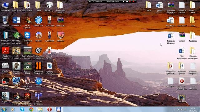
Task: Launch Counter-Strike Source shortcut
Action: 38,53
